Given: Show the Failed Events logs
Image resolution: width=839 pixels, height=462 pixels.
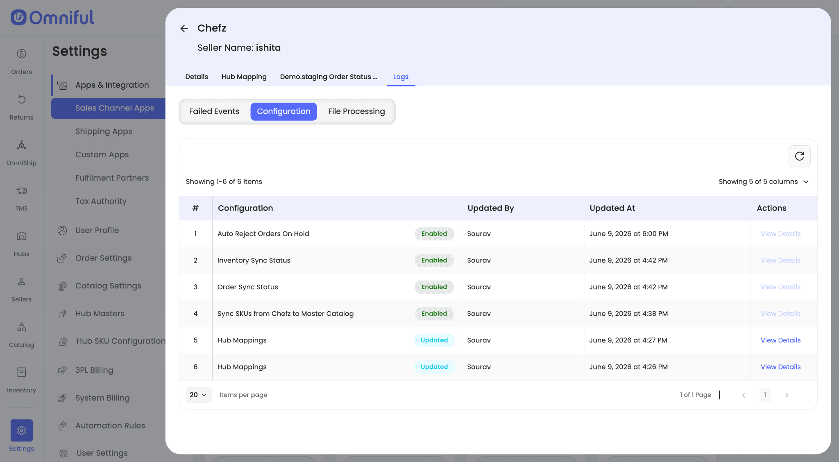Looking at the screenshot, I should pos(214,111).
